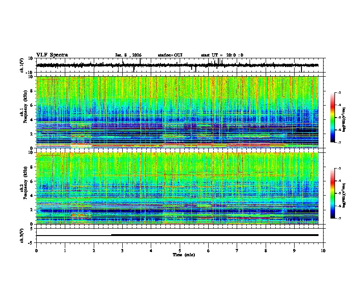This screenshot has width=364, height=281.
Task: Click the station=OUI label
Action: 170,55
